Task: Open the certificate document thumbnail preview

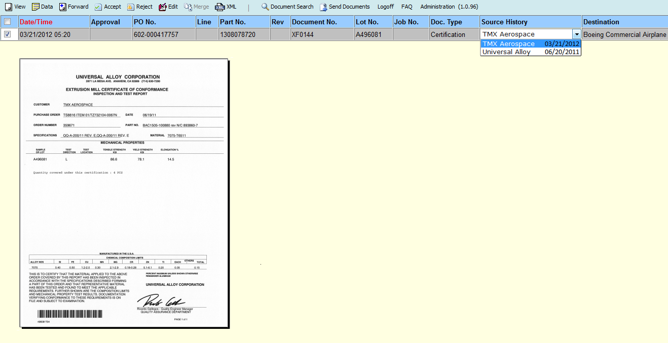Action: pyautogui.click(x=124, y=193)
